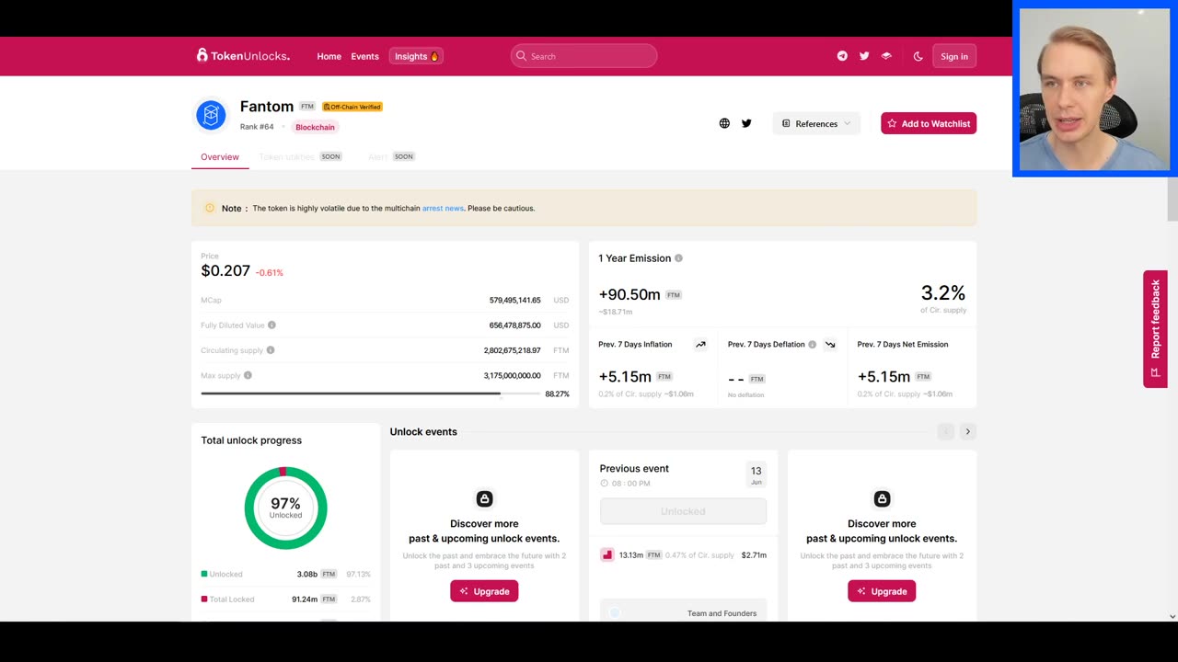This screenshot has width=1178, height=662.
Task: Open the Events menu item
Action: [x=364, y=56]
